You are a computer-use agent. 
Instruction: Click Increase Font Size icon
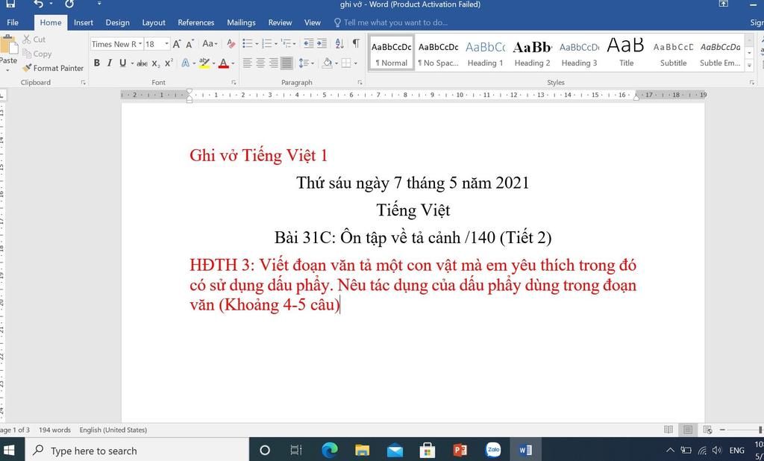pos(177,44)
